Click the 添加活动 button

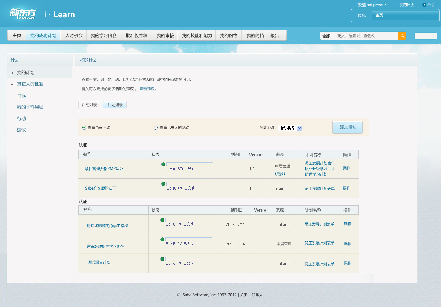coord(347,127)
